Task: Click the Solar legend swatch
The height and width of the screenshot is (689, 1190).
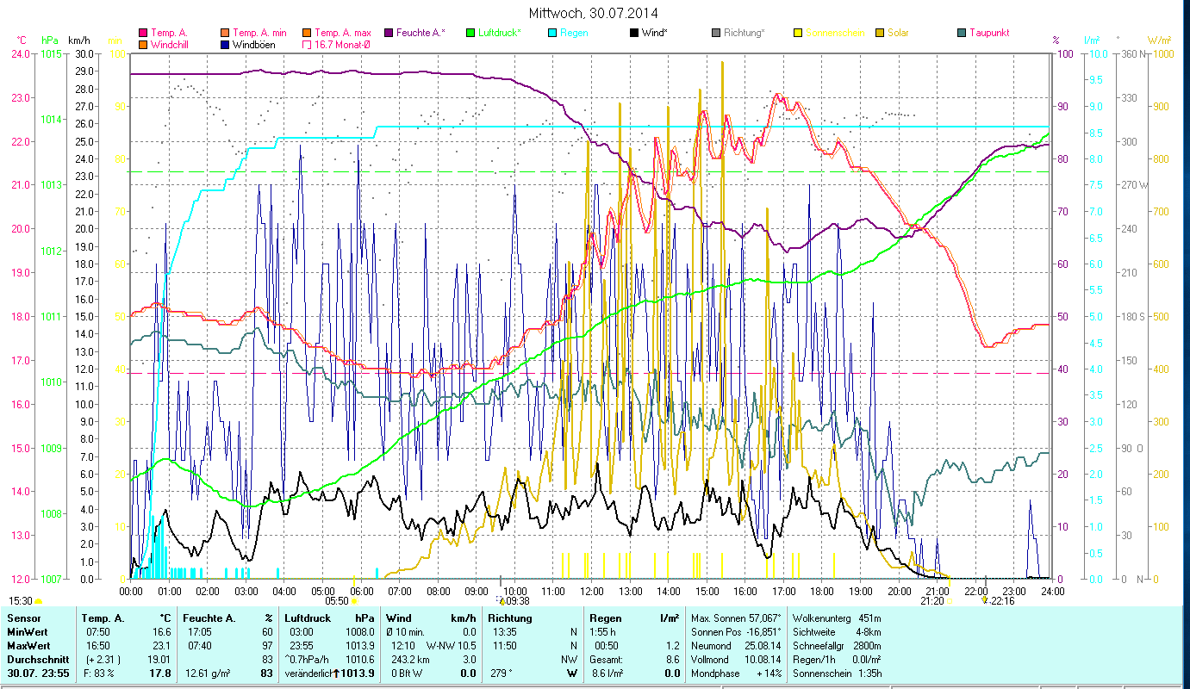Action: (880, 33)
